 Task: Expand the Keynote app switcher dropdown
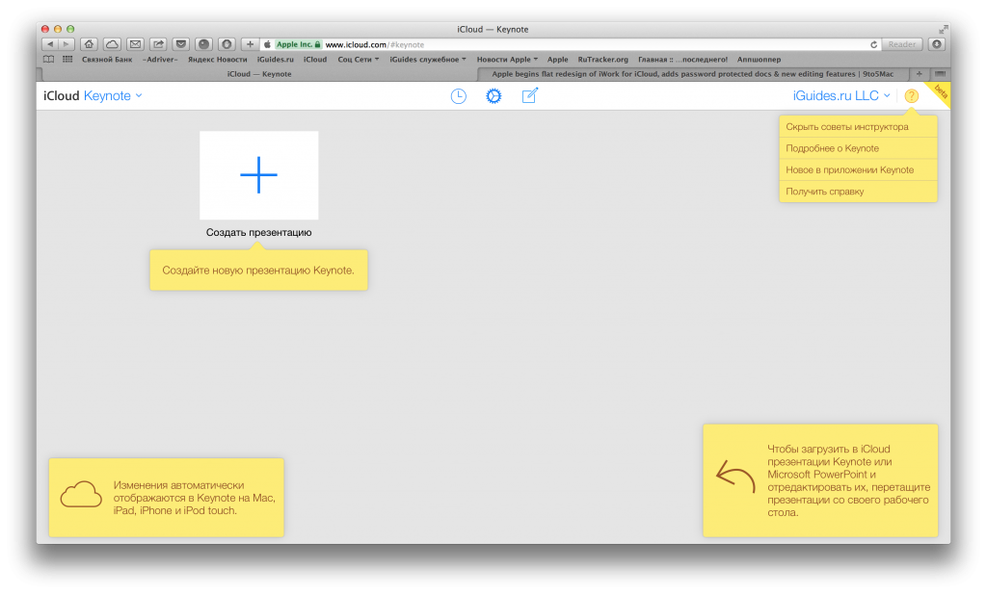pos(114,96)
